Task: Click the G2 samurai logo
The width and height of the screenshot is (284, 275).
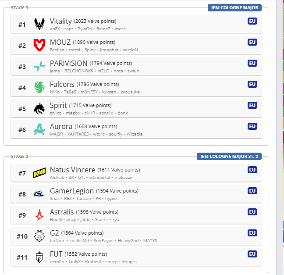Action: point(39,236)
